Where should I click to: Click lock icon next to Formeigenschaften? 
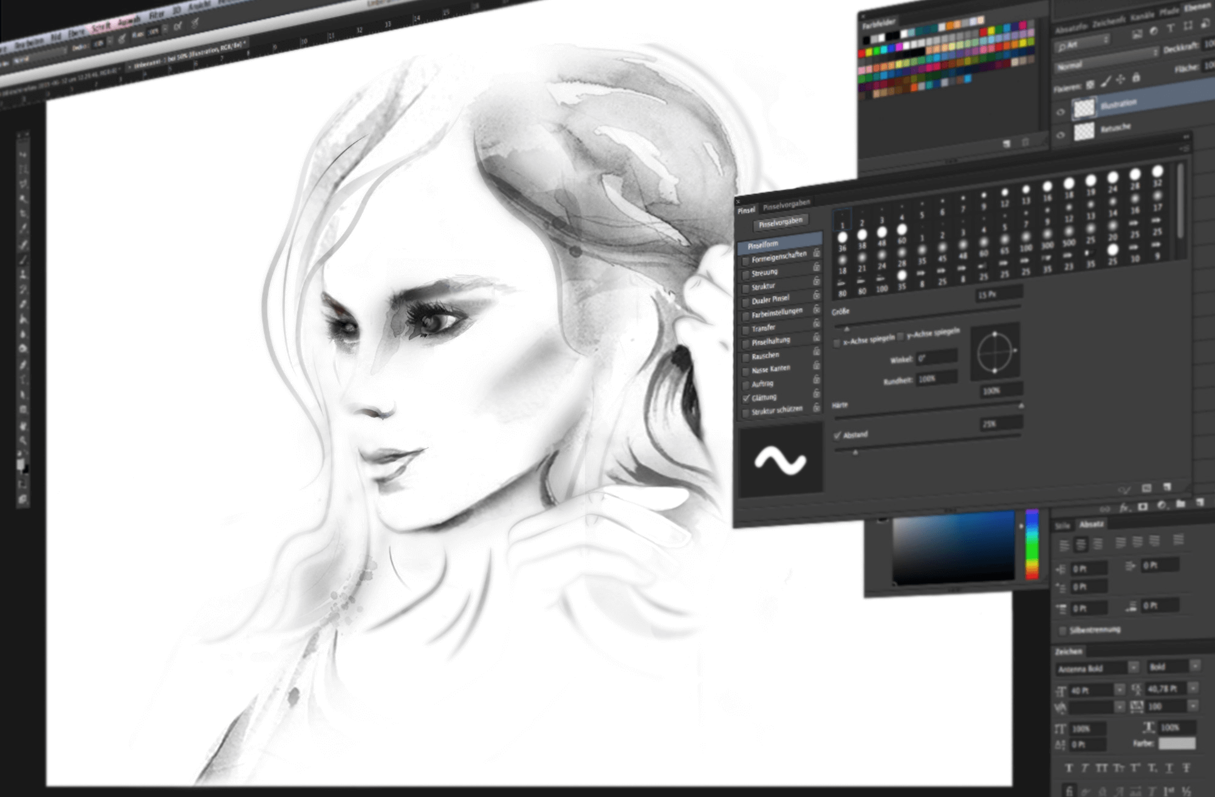point(816,253)
